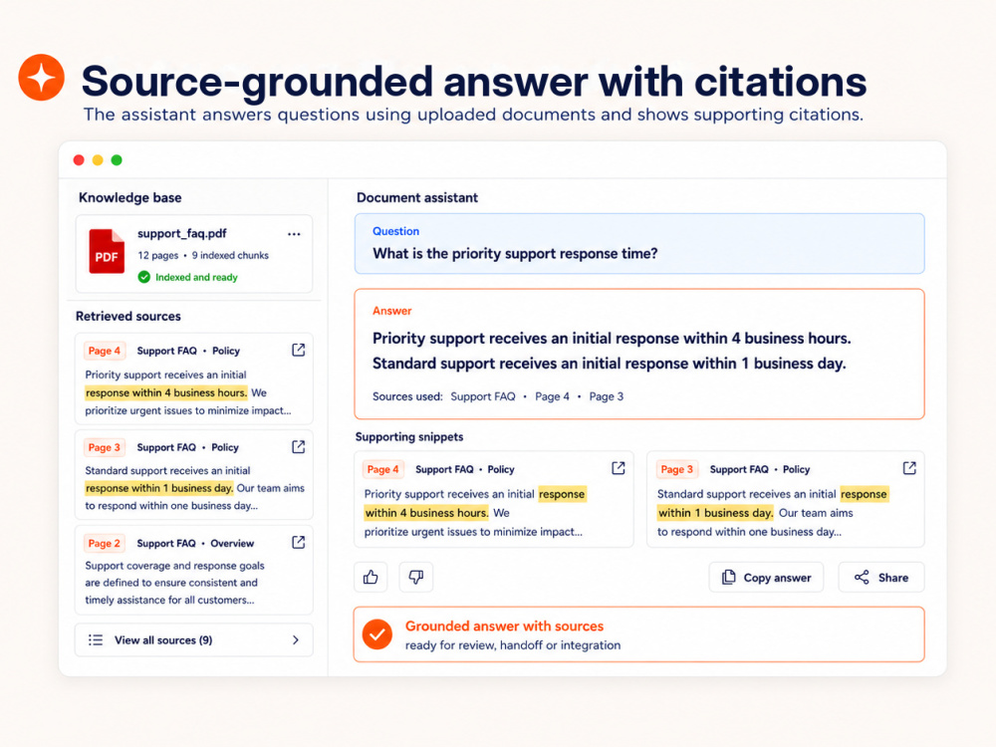Viewport: 996px width, 747px height.
Task: Click the Page 3 tag in supporting snippets
Action: tap(676, 469)
